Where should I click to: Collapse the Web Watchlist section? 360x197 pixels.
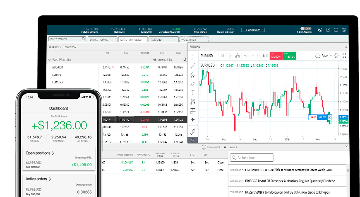click(50, 60)
